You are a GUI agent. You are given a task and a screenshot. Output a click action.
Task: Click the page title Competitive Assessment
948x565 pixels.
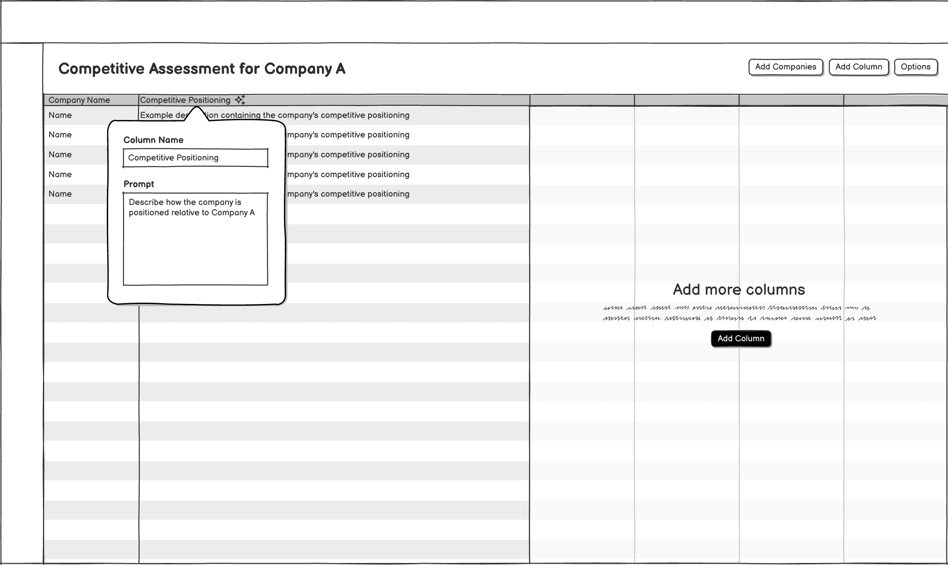pos(202,69)
